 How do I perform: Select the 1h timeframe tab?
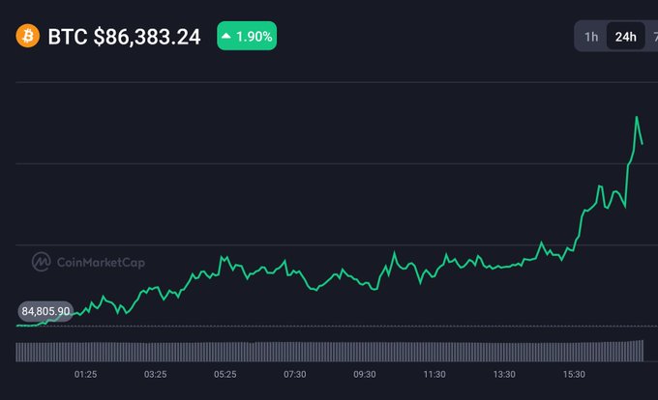[591, 37]
